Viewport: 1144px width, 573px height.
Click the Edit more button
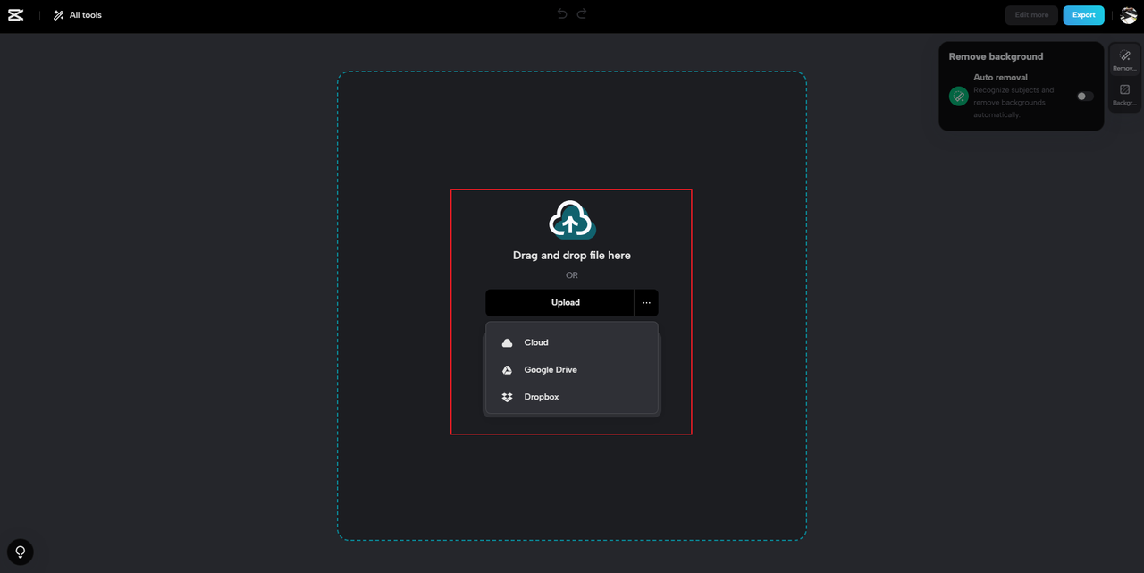1031,15
